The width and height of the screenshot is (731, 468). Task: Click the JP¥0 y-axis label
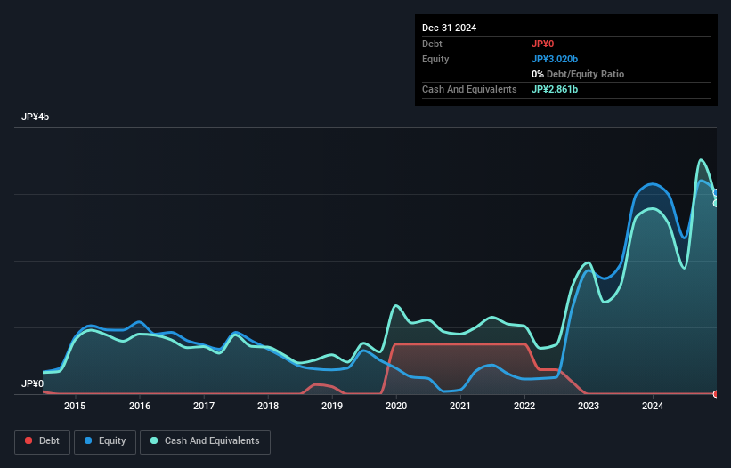tap(32, 383)
